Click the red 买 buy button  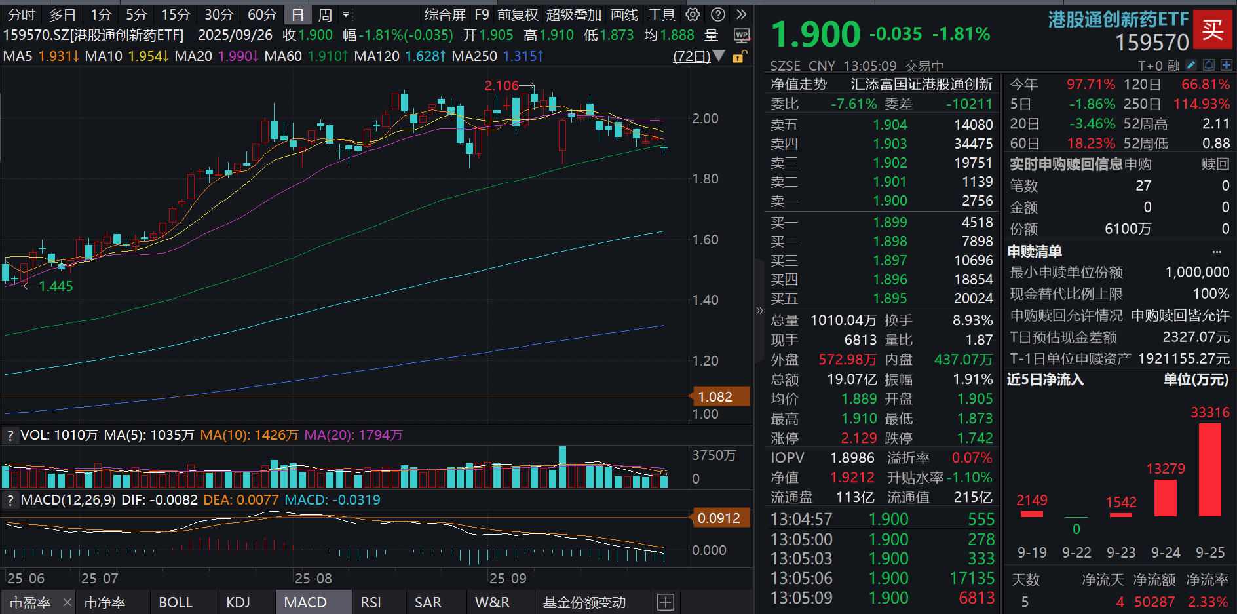[x=1213, y=29]
